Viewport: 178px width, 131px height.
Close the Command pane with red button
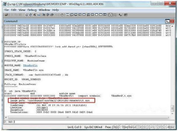coord(172,21)
